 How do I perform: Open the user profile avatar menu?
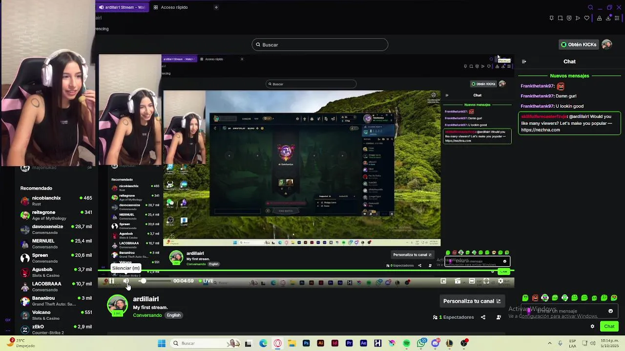coord(607,44)
